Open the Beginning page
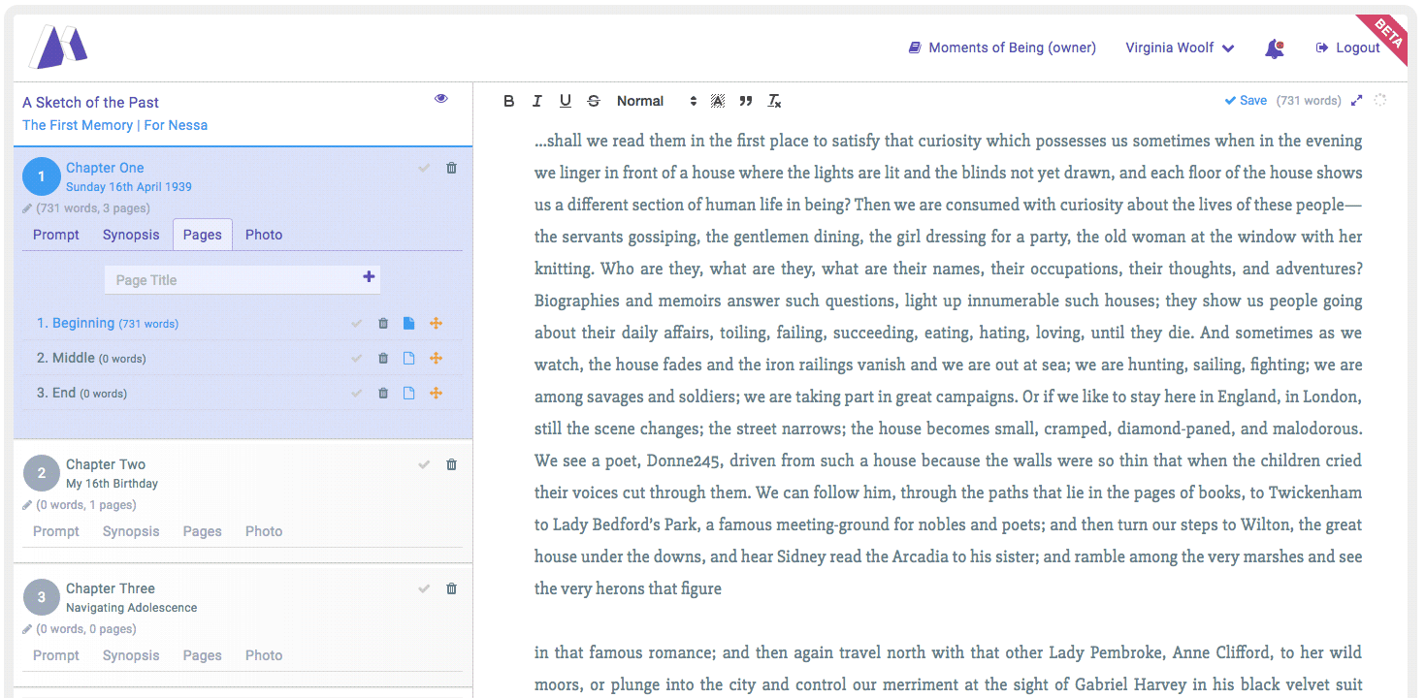 point(108,323)
